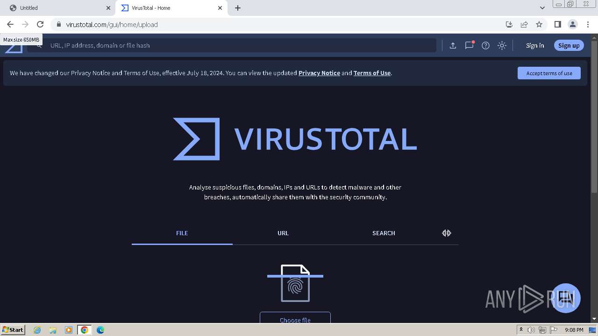The width and height of the screenshot is (598, 336).
Task: Click the upload file icon in VirusTotal header
Action: click(453, 45)
